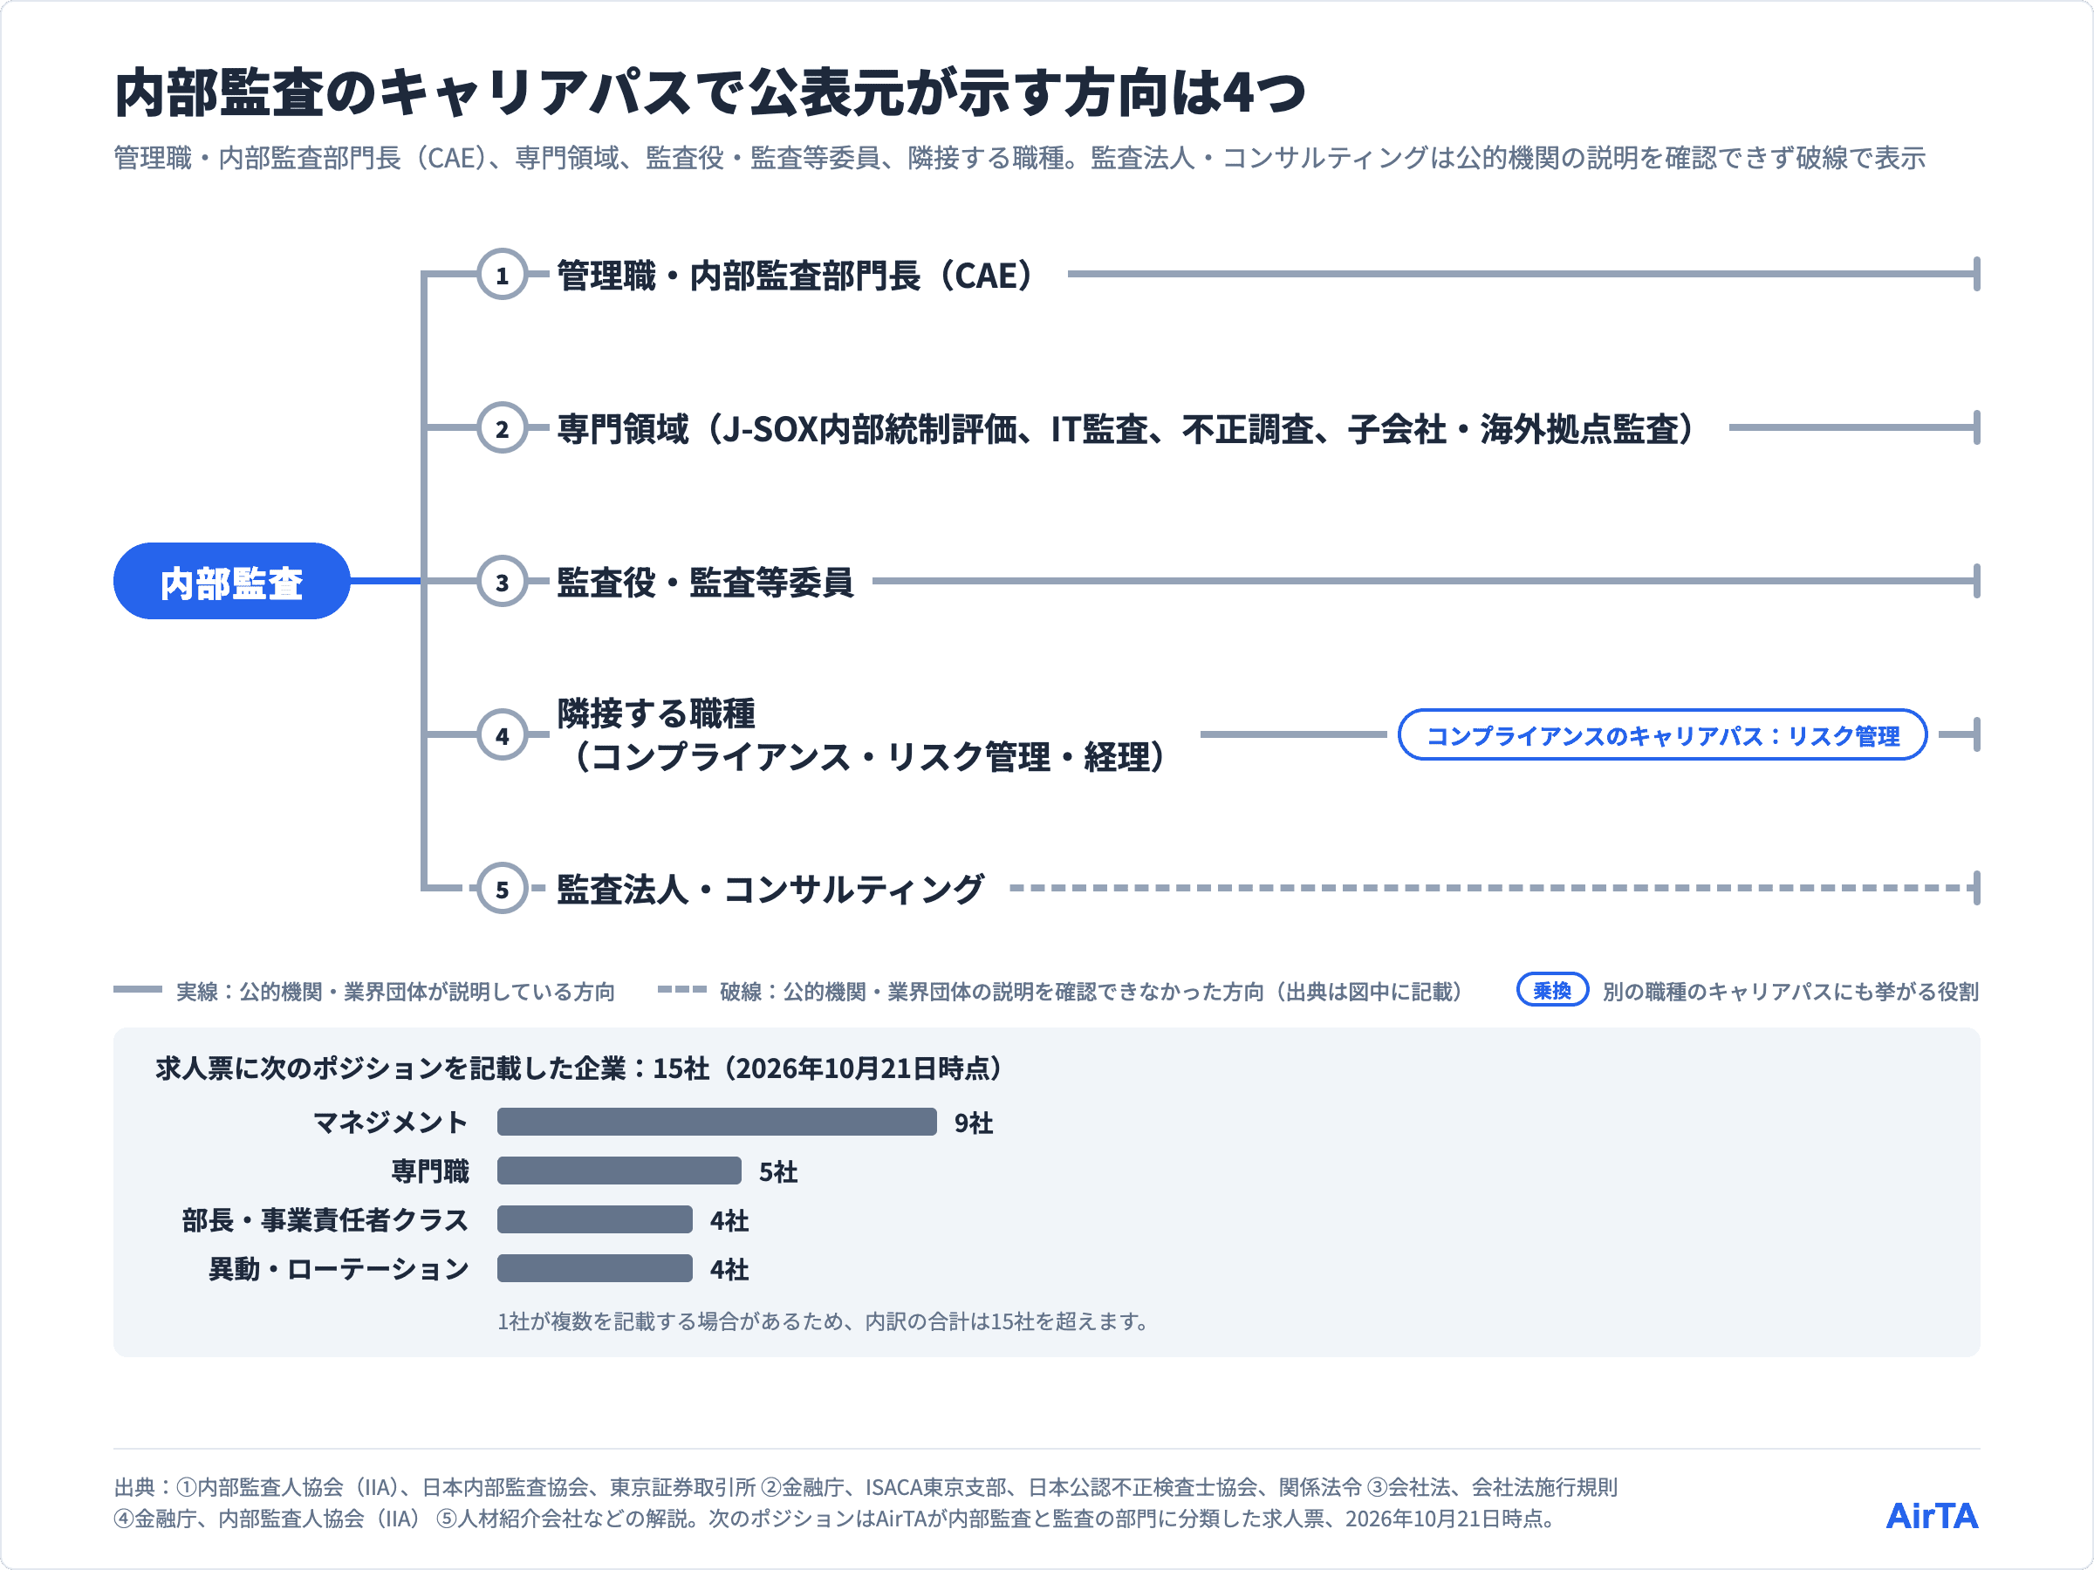The image size is (2094, 1570).
Task: Click the 異動・ローテーション bar
Action: tap(594, 1268)
